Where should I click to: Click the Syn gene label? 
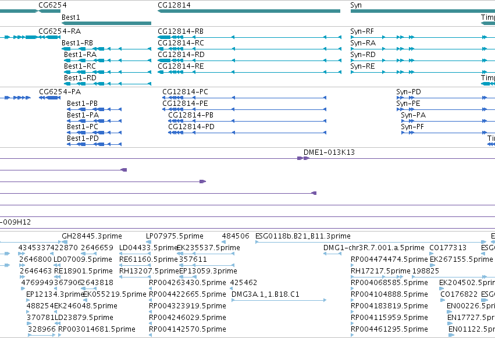click(x=356, y=5)
